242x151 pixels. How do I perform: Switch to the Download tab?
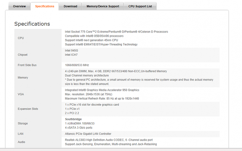(70, 6)
